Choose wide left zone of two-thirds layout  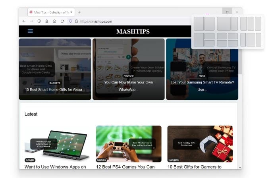point(224,23)
